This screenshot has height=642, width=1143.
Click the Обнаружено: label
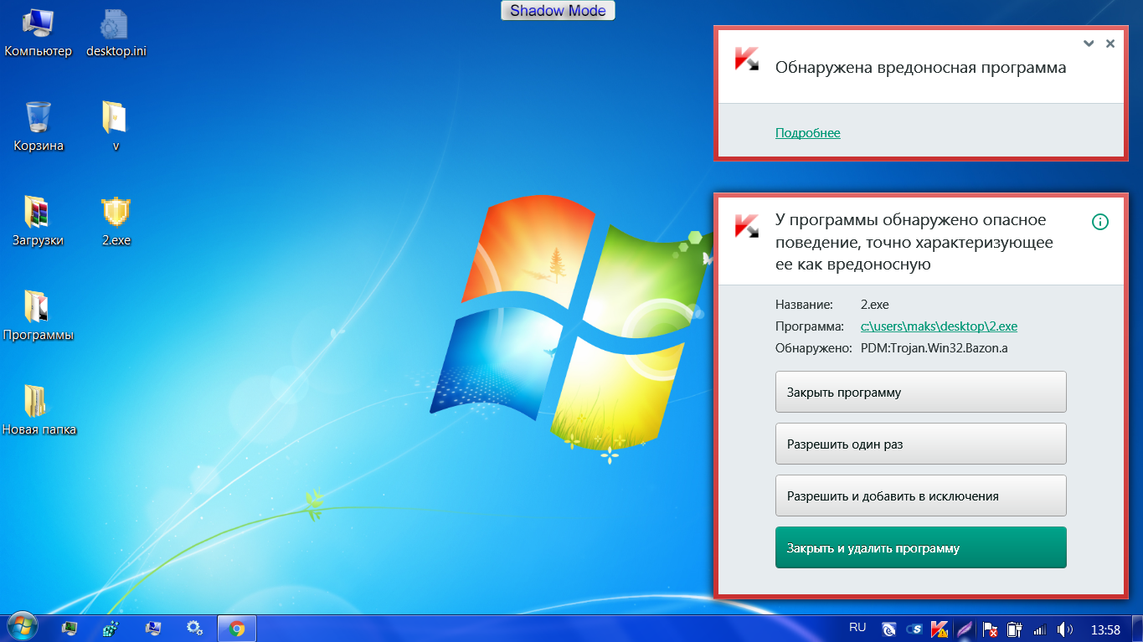tap(814, 348)
